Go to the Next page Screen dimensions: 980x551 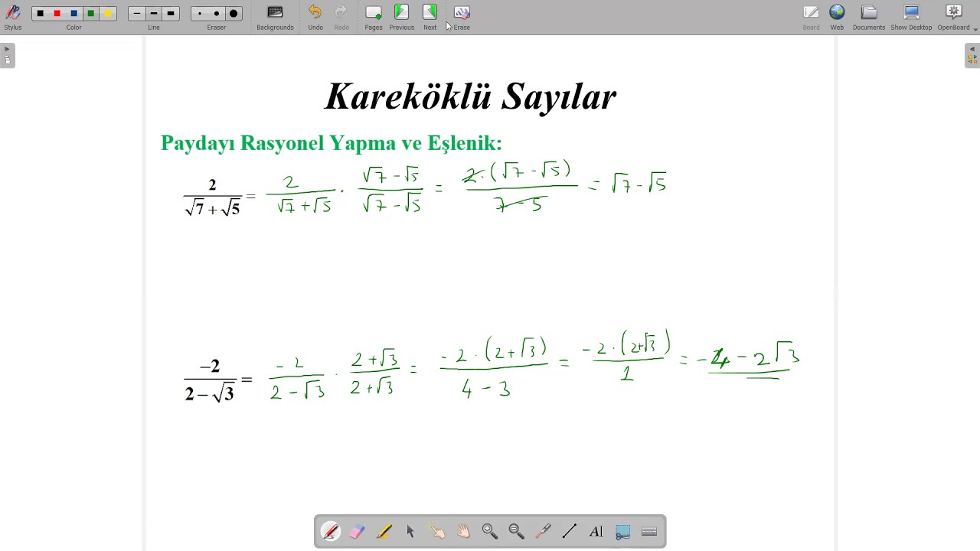click(x=430, y=17)
